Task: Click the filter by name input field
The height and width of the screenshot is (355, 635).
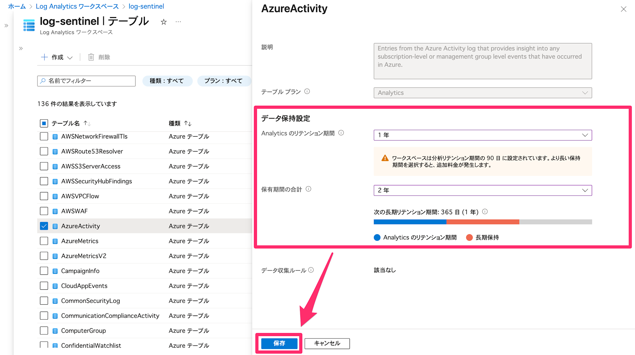Action: point(86,81)
